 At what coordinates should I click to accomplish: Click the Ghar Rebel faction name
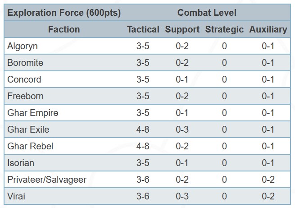click(x=30, y=146)
